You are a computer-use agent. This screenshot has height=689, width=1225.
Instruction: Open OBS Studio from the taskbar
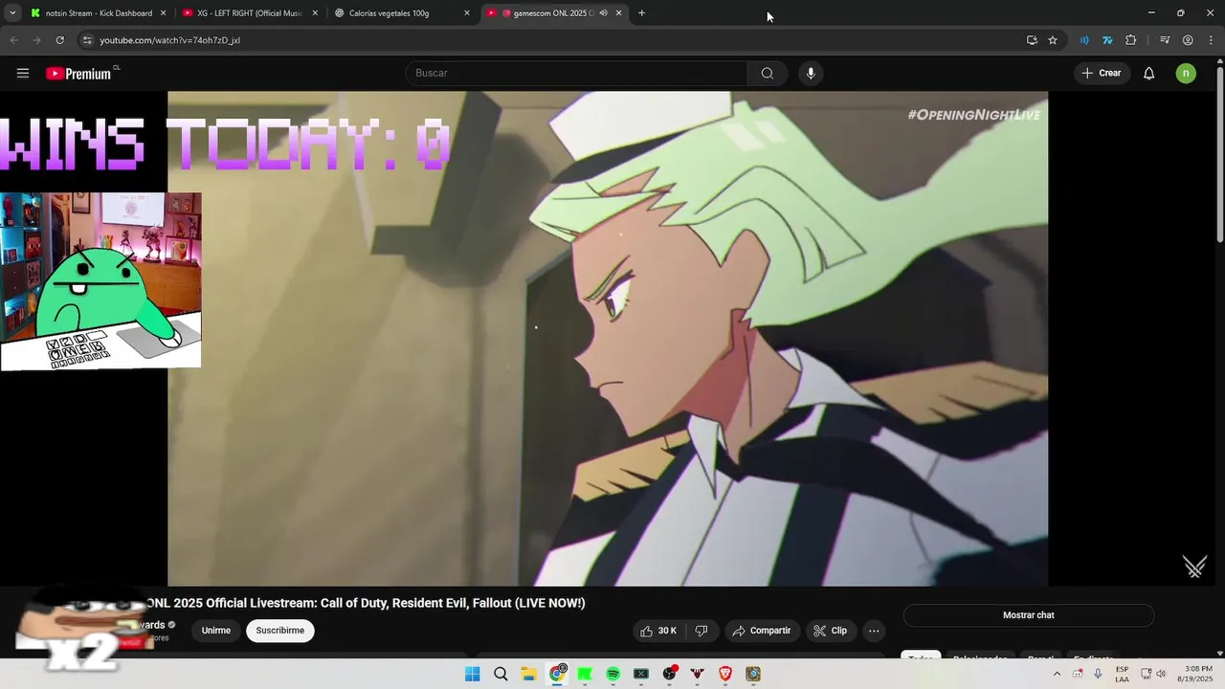point(669,674)
